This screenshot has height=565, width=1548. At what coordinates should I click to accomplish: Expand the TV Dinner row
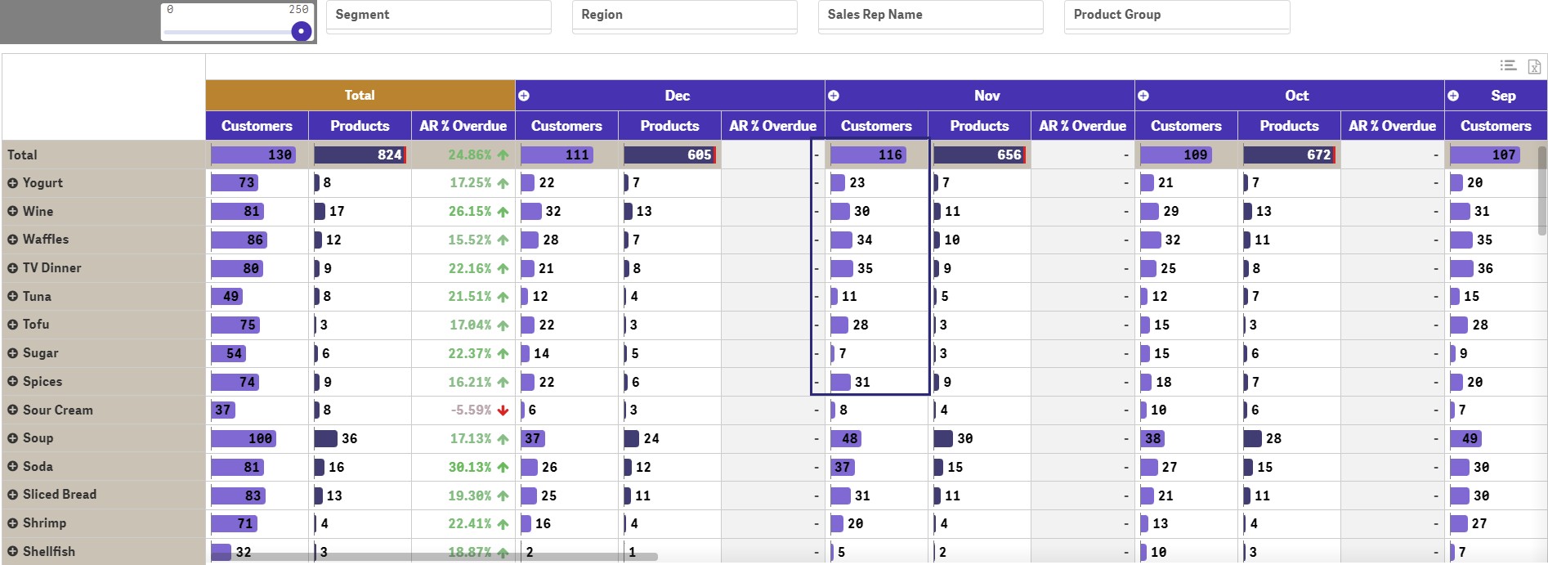click(x=12, y=268)
